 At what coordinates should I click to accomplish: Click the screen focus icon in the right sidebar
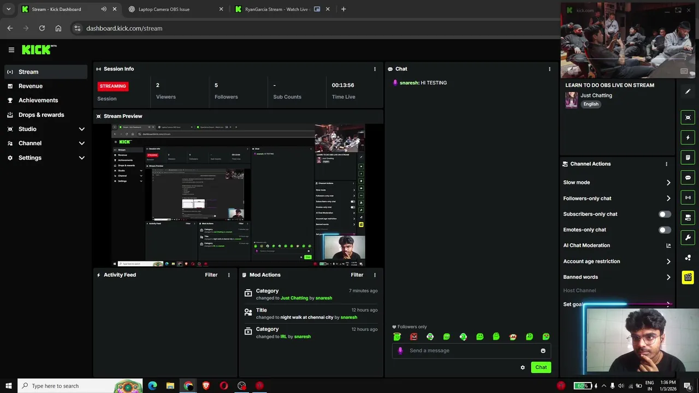[688, 117]
